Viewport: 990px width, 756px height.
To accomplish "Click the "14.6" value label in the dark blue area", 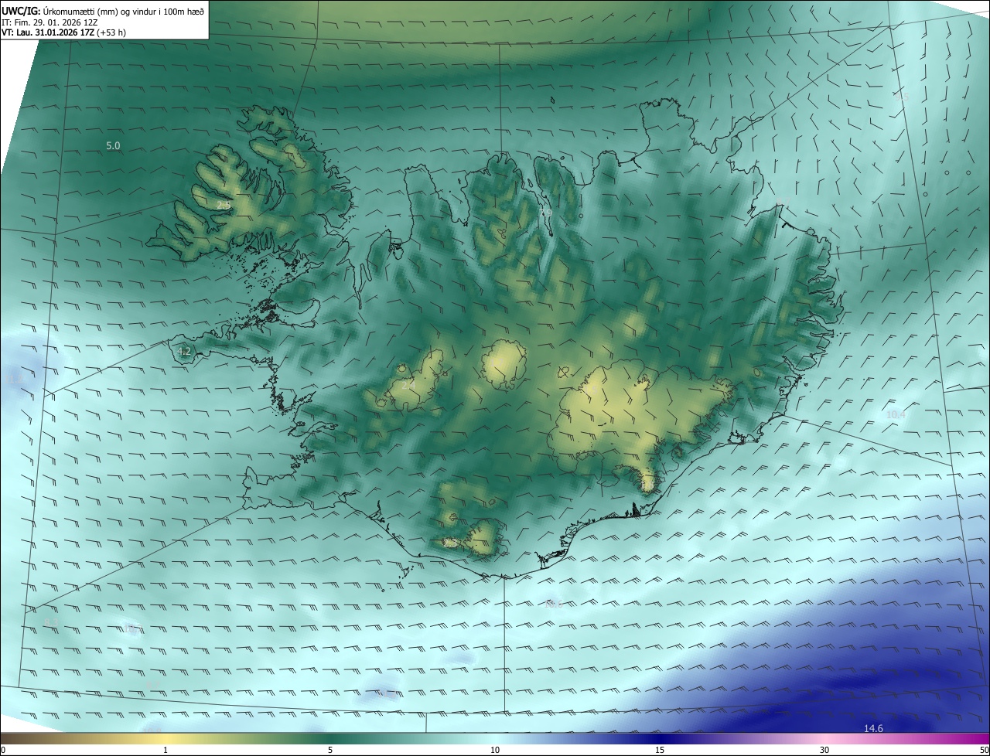I will [873, 728].
